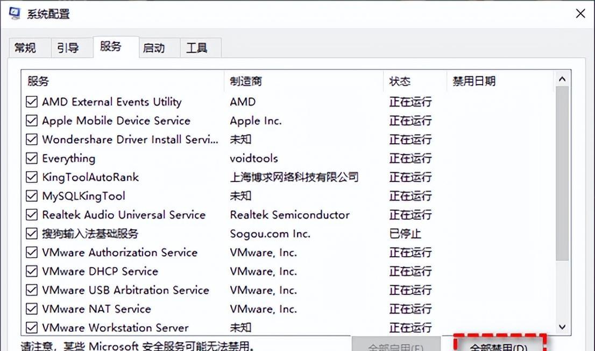Screen dimensions: 595x351
Task: Click VMware, Inc. in the VMware DHCP Service row
Action: point(264,271)
